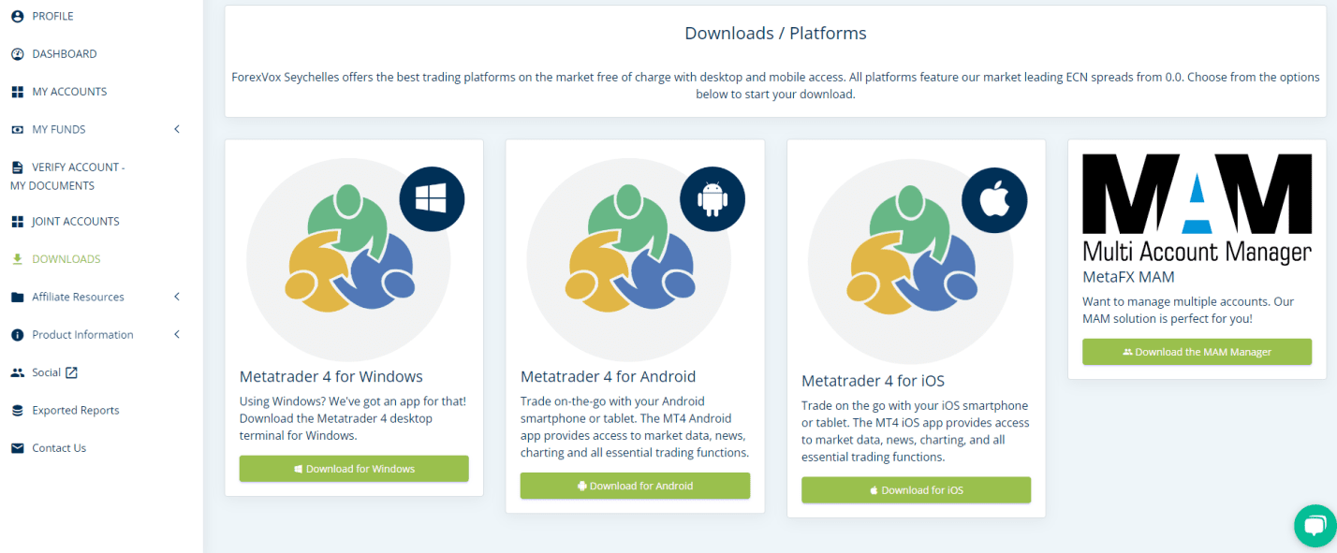Click the 'Using Windows? We've got an app' description
Screen dimensions: 1337x553
353,418
